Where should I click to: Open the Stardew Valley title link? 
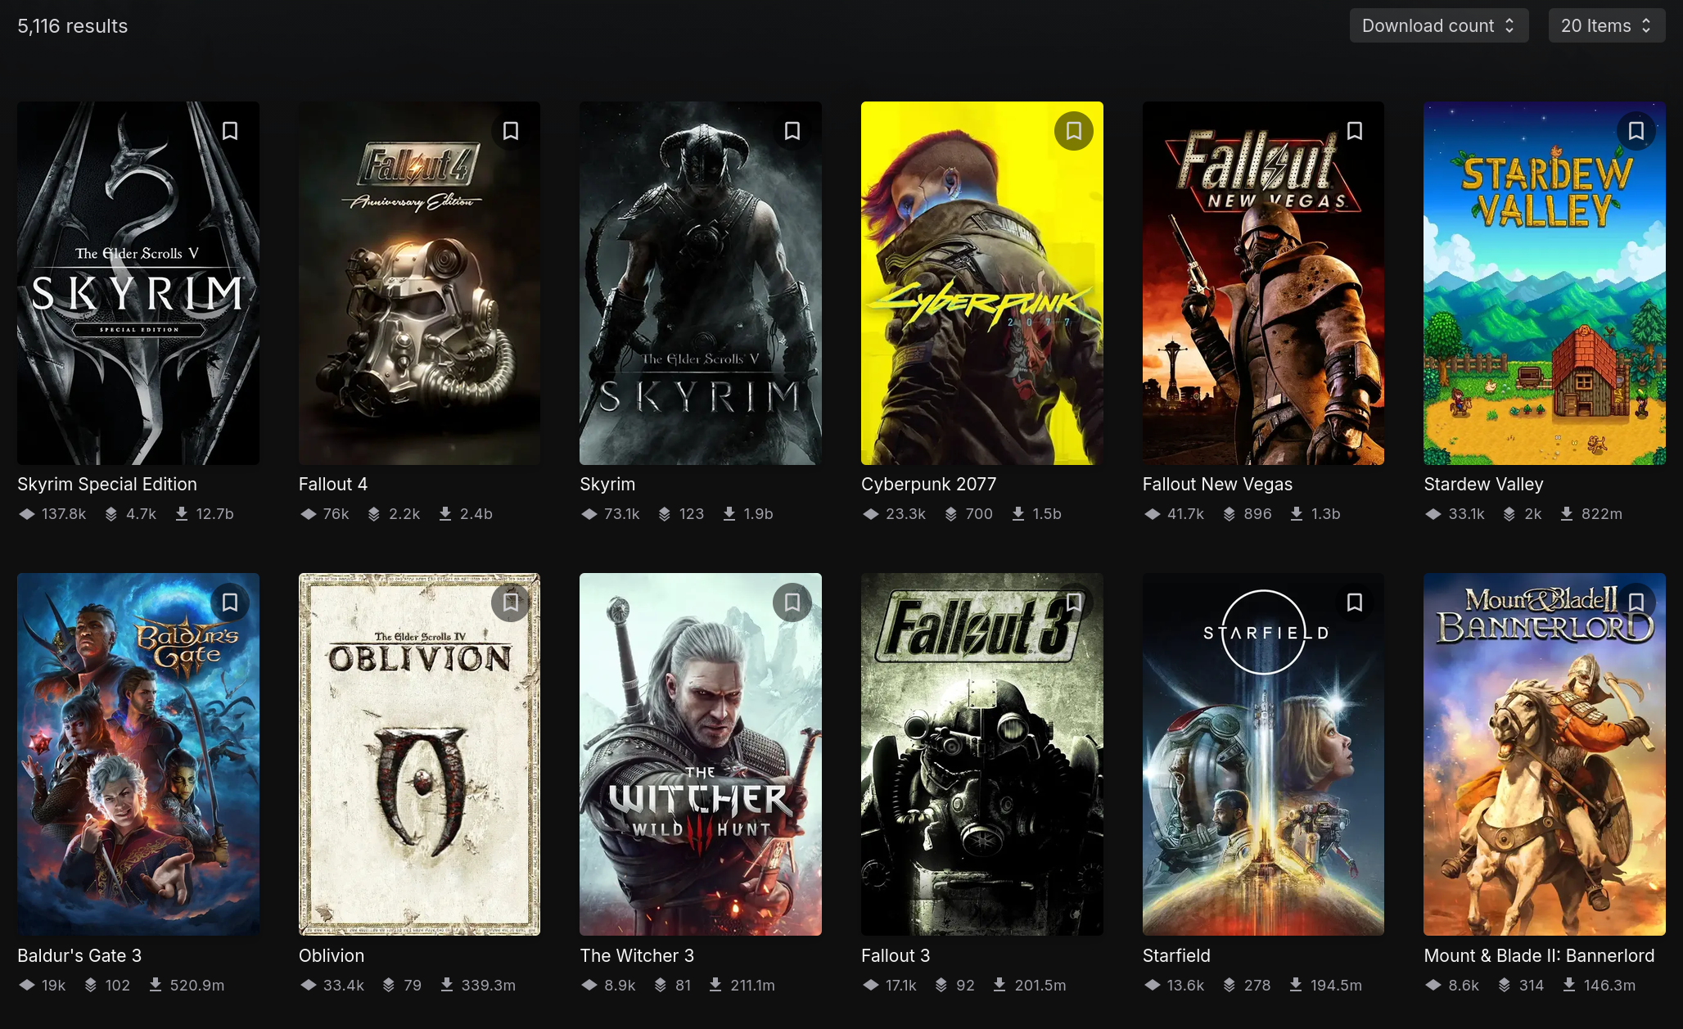[x=1483, y=485]
